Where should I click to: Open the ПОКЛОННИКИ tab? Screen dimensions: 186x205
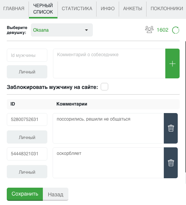[x=167, y=9]
